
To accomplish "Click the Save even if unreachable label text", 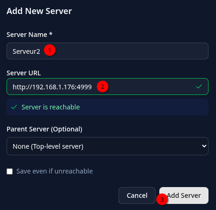I will pos(54,171).
